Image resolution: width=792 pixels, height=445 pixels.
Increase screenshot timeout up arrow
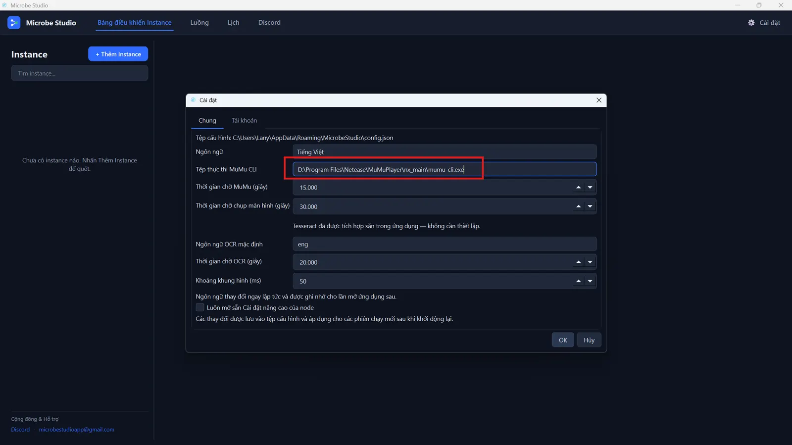[578, 206]
